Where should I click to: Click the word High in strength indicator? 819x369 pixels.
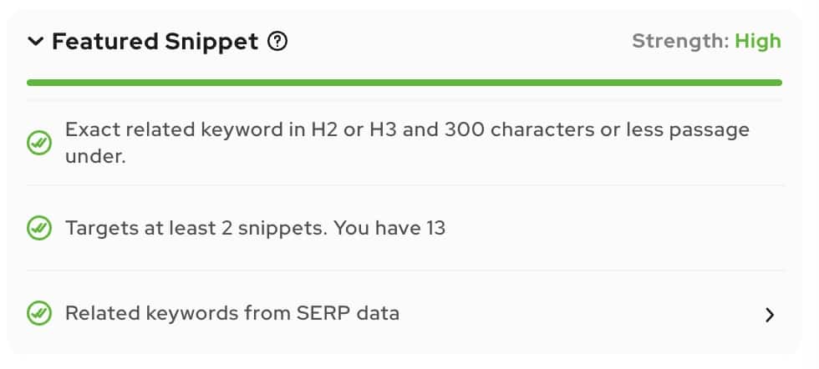[x=758, y=41]
